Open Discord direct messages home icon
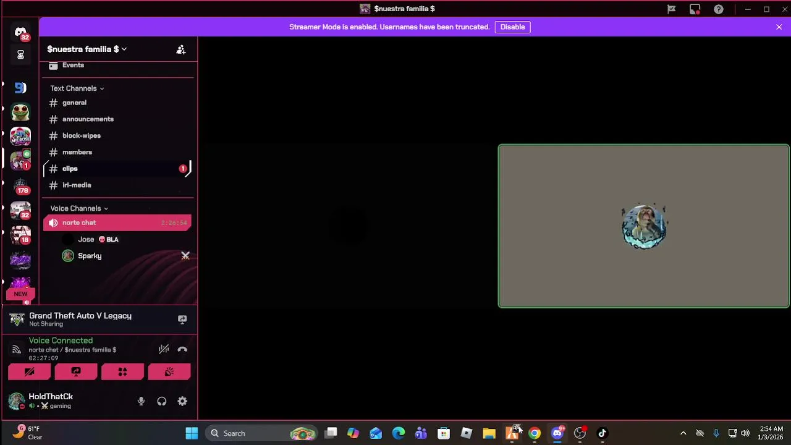 pyautogui.click(x=20, y=32)
